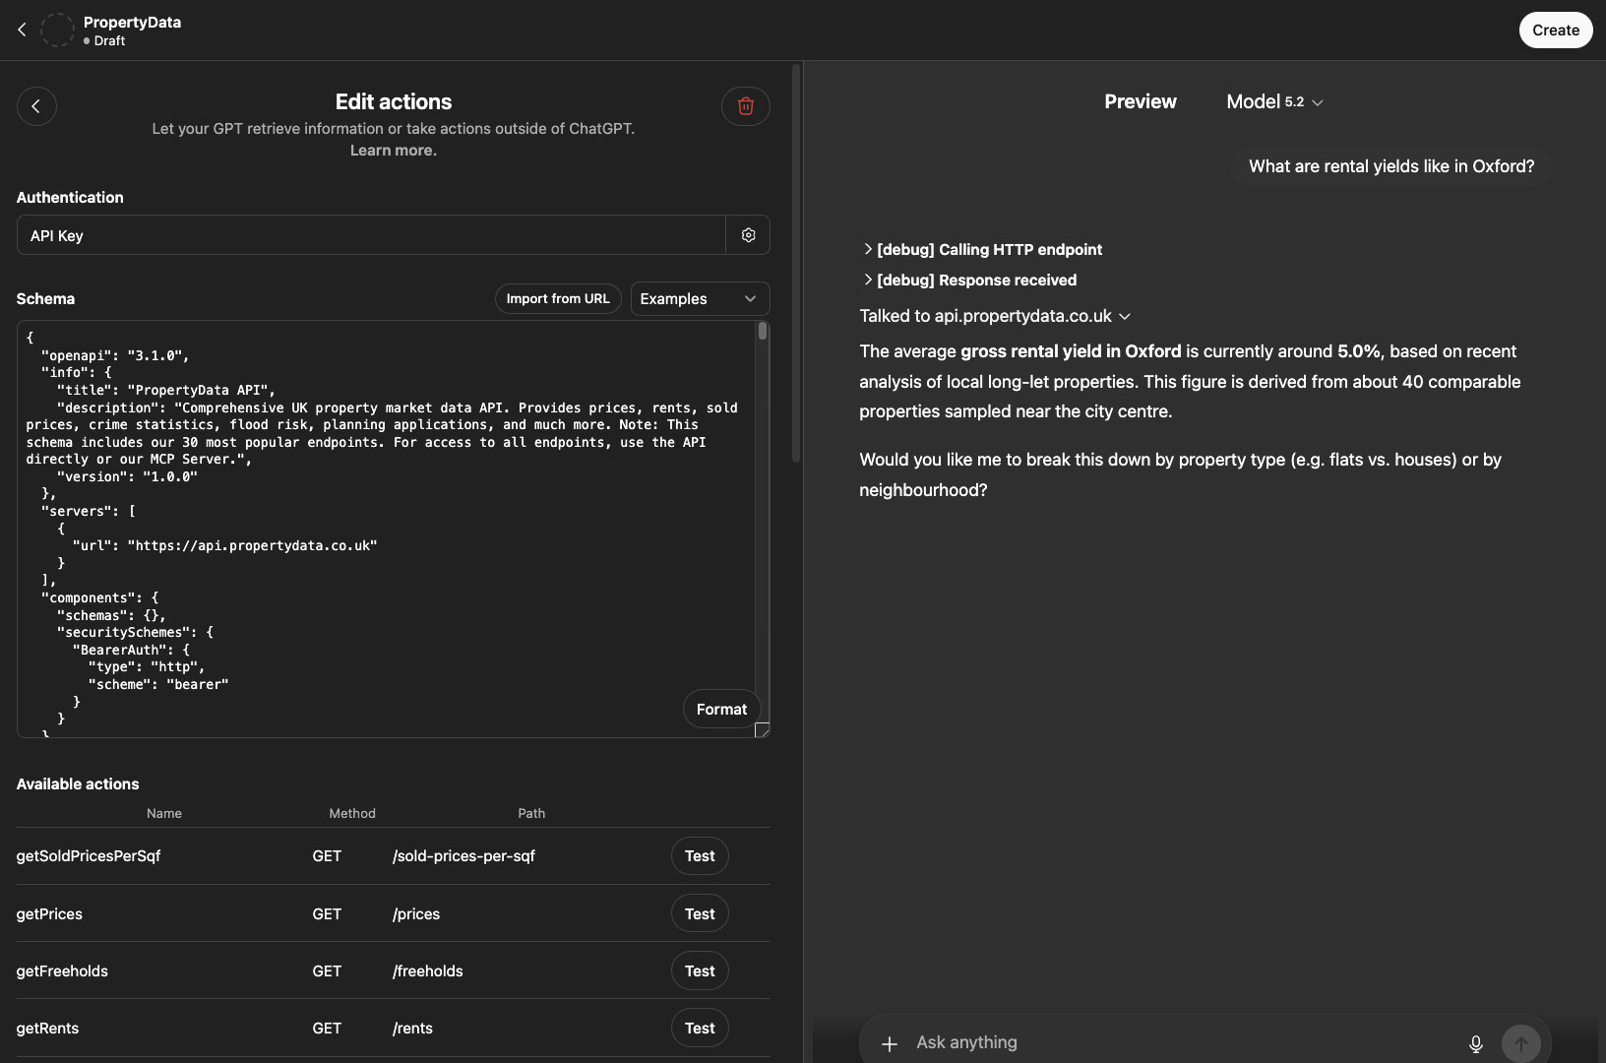
Task: Click the plus attachment icon in chat
Action: click(x=889, y=1043)
